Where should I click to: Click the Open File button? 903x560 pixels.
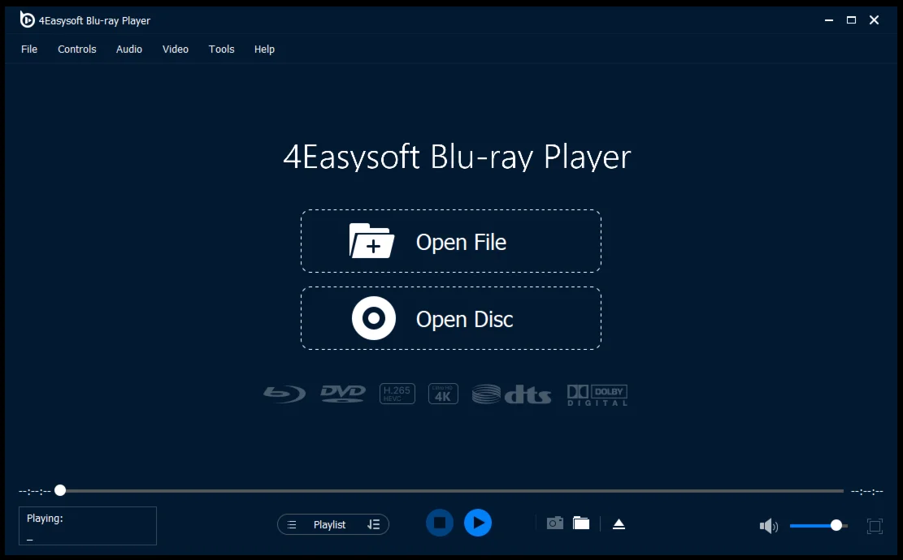(451, 242)
